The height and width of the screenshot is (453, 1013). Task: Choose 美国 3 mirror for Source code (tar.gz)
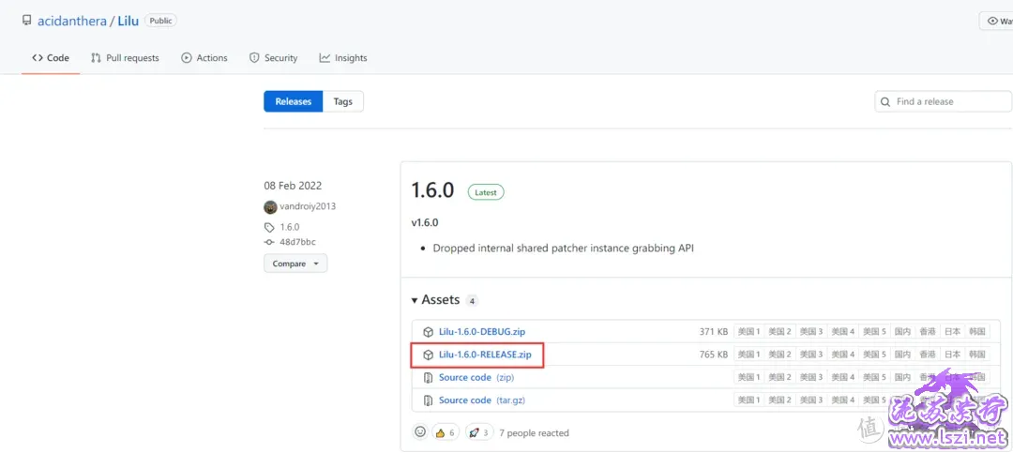pyautogui.click(x=811, y=400)
